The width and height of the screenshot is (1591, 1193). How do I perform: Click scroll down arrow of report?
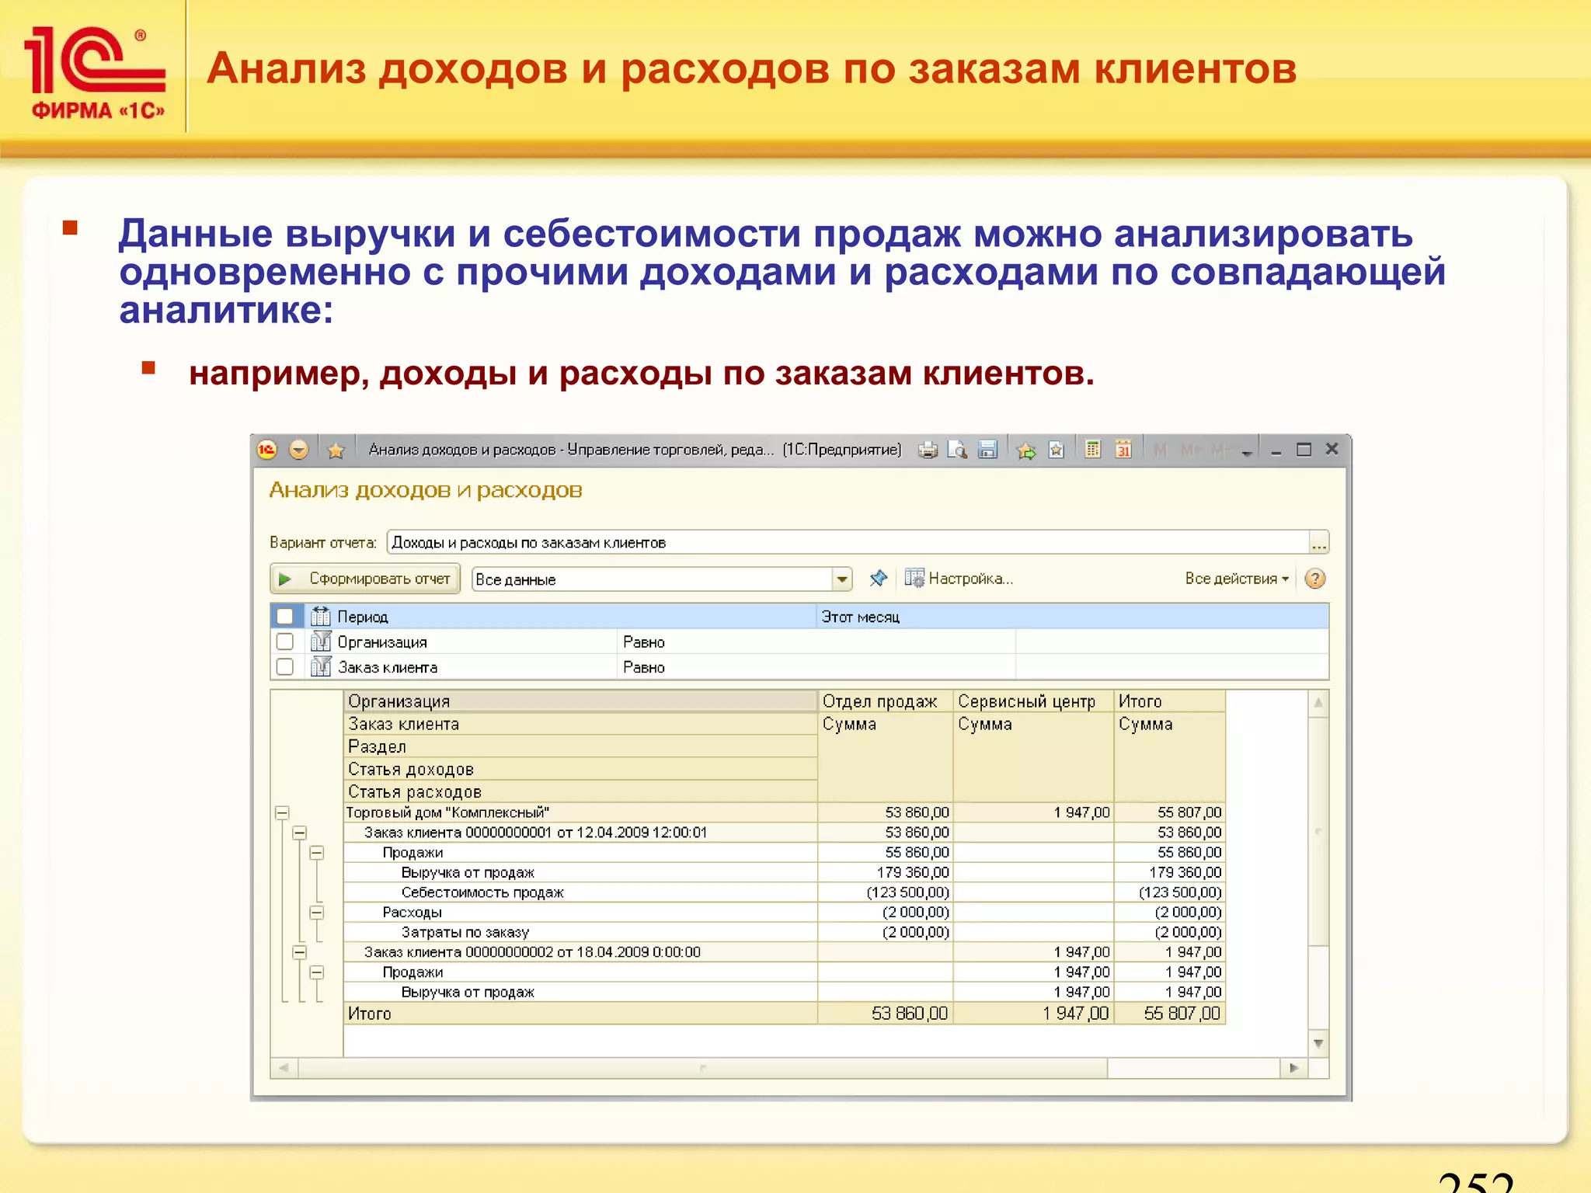coord(1318,1043)
